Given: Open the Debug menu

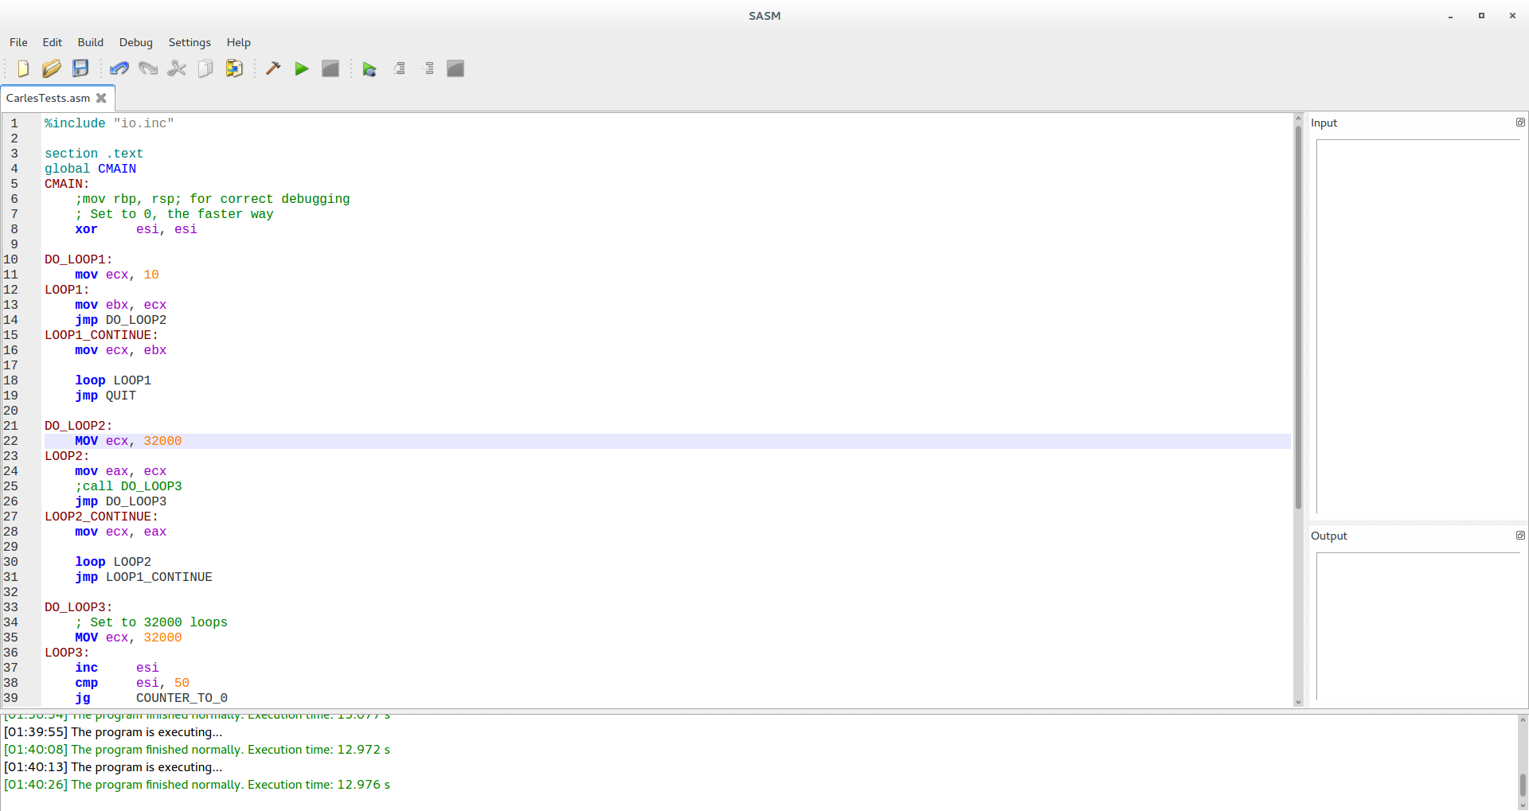Looking at the screenshot, I should pyautogui.click(x=136, y=42).
